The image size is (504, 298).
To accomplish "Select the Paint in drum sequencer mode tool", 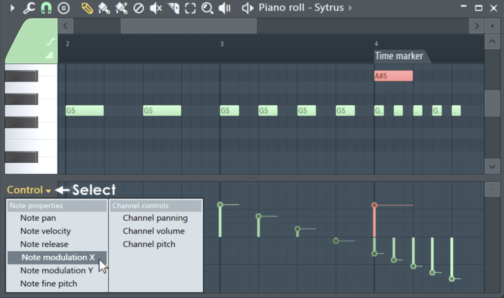I will 121,8.
